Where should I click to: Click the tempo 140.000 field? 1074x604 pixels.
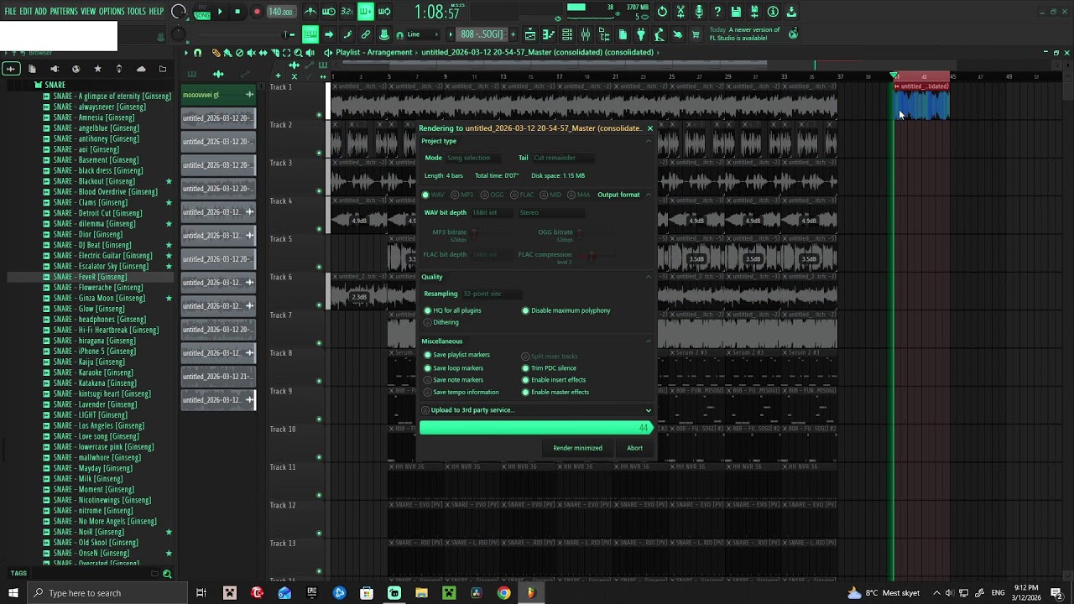pos(280,12)
